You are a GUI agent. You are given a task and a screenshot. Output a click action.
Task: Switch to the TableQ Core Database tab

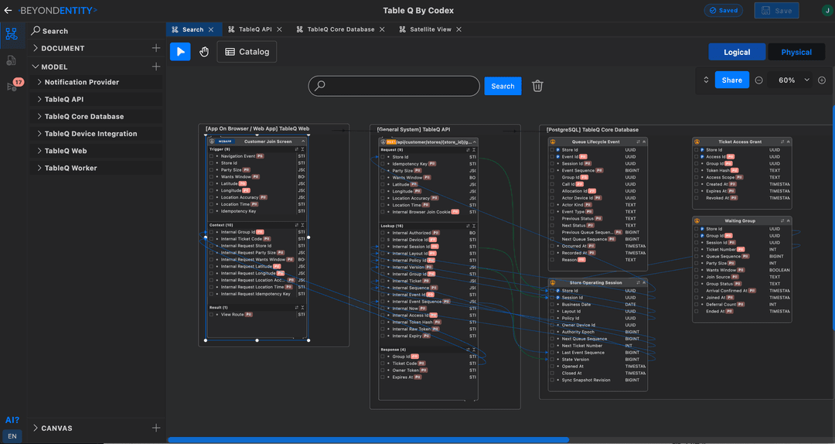341,29
